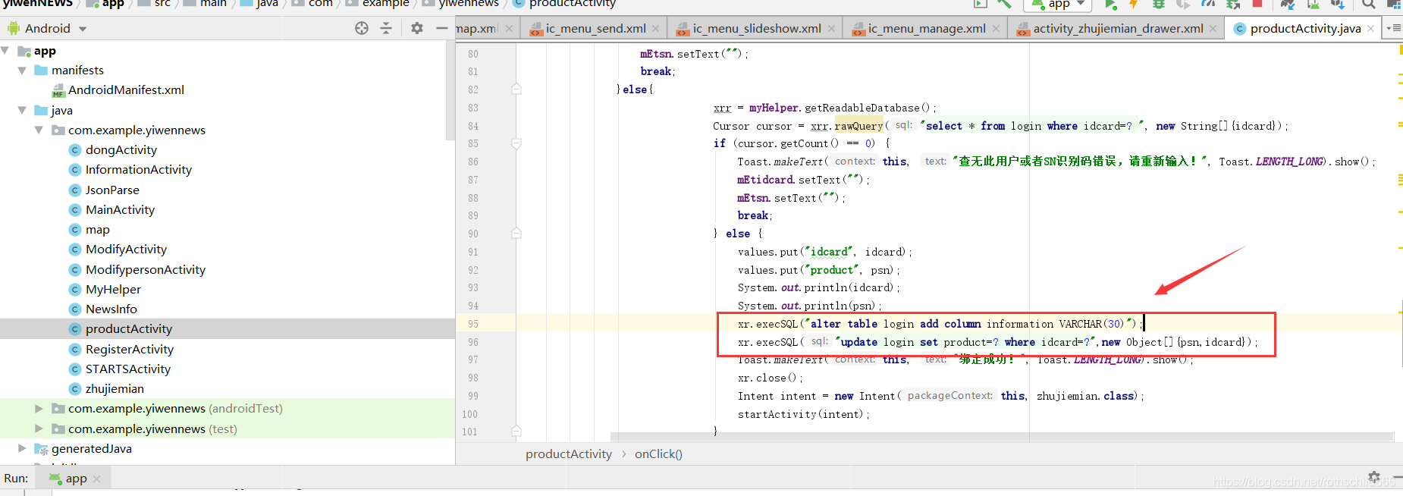Hide the Project tool window
Image resolution: width=1403 pixels, height=496 pixels.
(x=442, y=28)
